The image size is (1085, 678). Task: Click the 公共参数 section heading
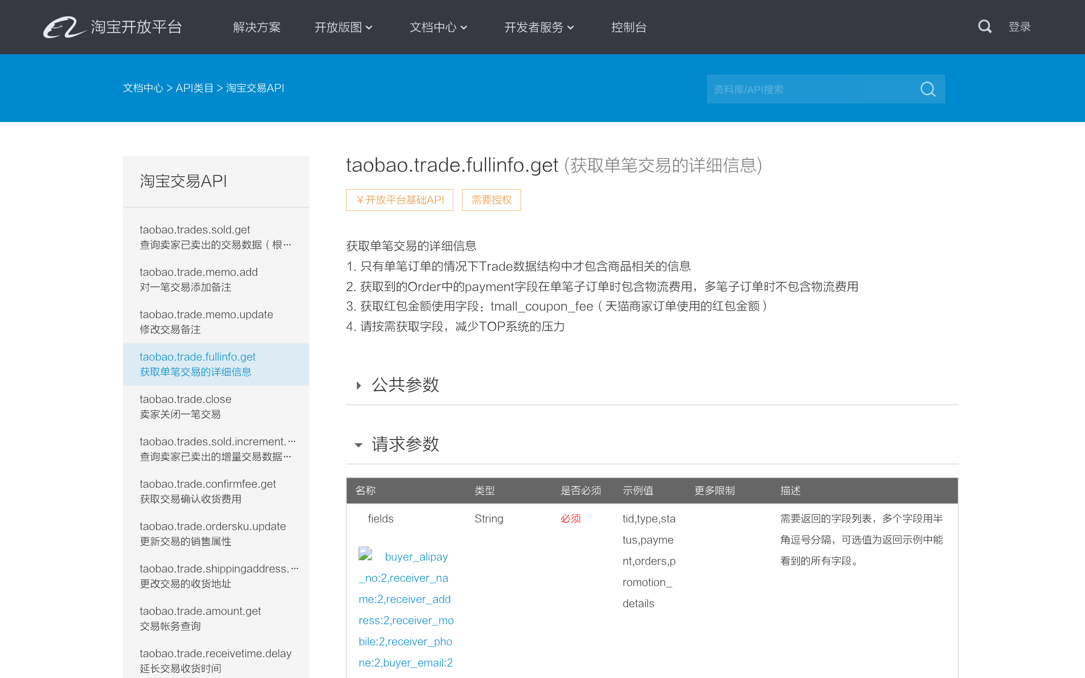point(405,385)
